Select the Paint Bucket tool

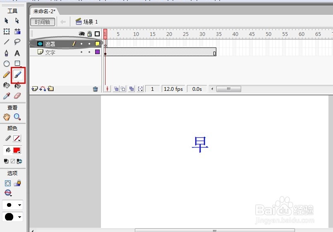click(x=17, y=85)
